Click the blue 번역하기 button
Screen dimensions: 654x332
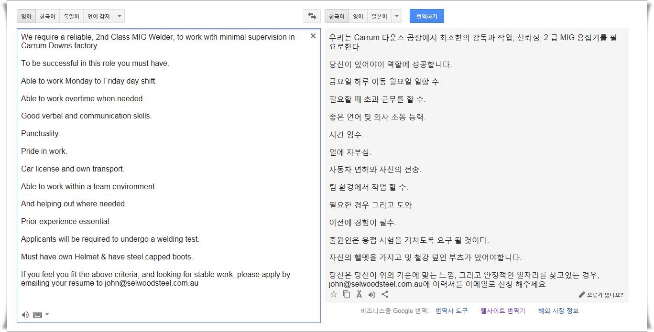tap(427, 16)
